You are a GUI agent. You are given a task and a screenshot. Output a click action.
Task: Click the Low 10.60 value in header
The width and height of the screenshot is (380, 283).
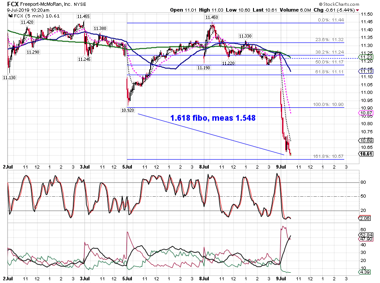click(238, 10)
